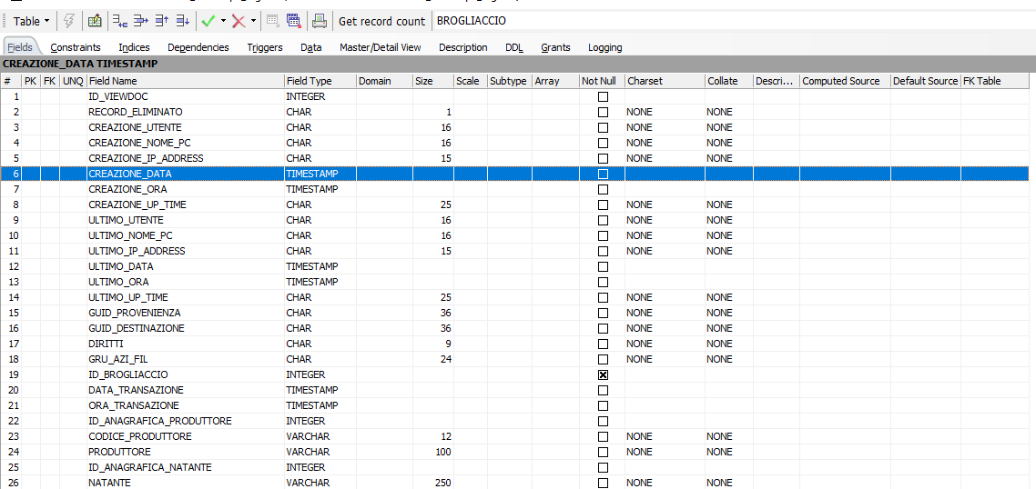The height and width of the screenshot is (489, 1036).
Task: Toggle Not Null checkbox for RECORD_ELIMINATO
Action: pyautogui.click(x=603, y=112)
